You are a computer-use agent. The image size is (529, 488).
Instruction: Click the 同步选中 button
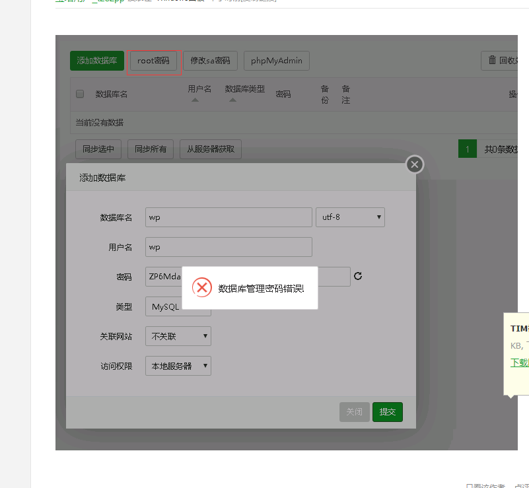pos(98,149)
